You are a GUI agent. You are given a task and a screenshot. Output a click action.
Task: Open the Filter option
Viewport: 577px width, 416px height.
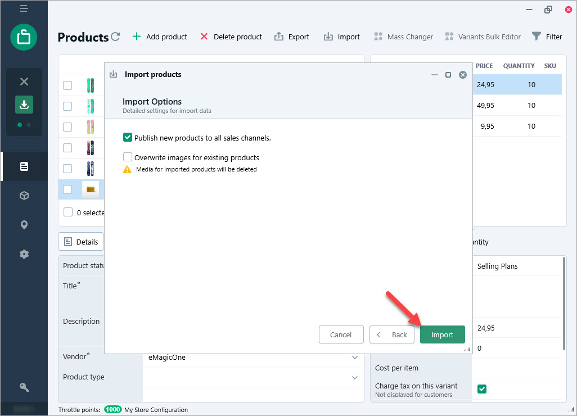point(547,37)
